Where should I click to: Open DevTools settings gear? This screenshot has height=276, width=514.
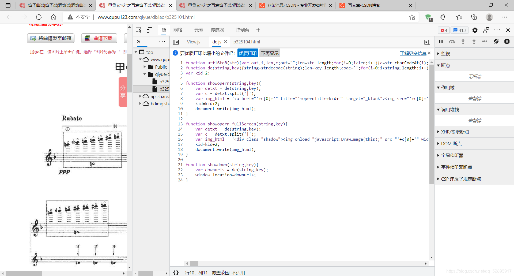click(475, 30)
